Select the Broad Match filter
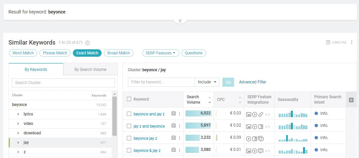The height and width of the screenshot is (158, 359). 119,53
